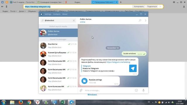Click the Windows download link below Telegram
This screenshot has height=105, width=187.
[92, 94]
